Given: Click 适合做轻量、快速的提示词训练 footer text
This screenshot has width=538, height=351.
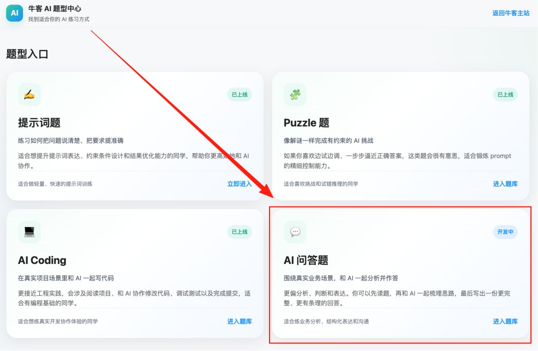Looking at the screenshot, I should coord(55,184).
